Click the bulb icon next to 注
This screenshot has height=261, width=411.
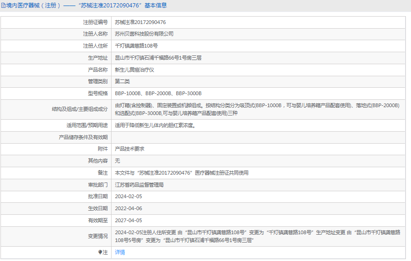click(x=100, y=252)
